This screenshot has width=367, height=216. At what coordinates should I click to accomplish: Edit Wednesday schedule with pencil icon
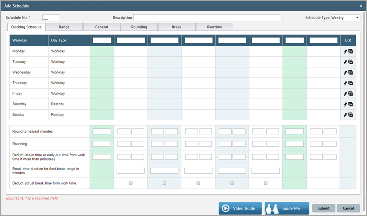pyautogui.click(x=345, y=73)
